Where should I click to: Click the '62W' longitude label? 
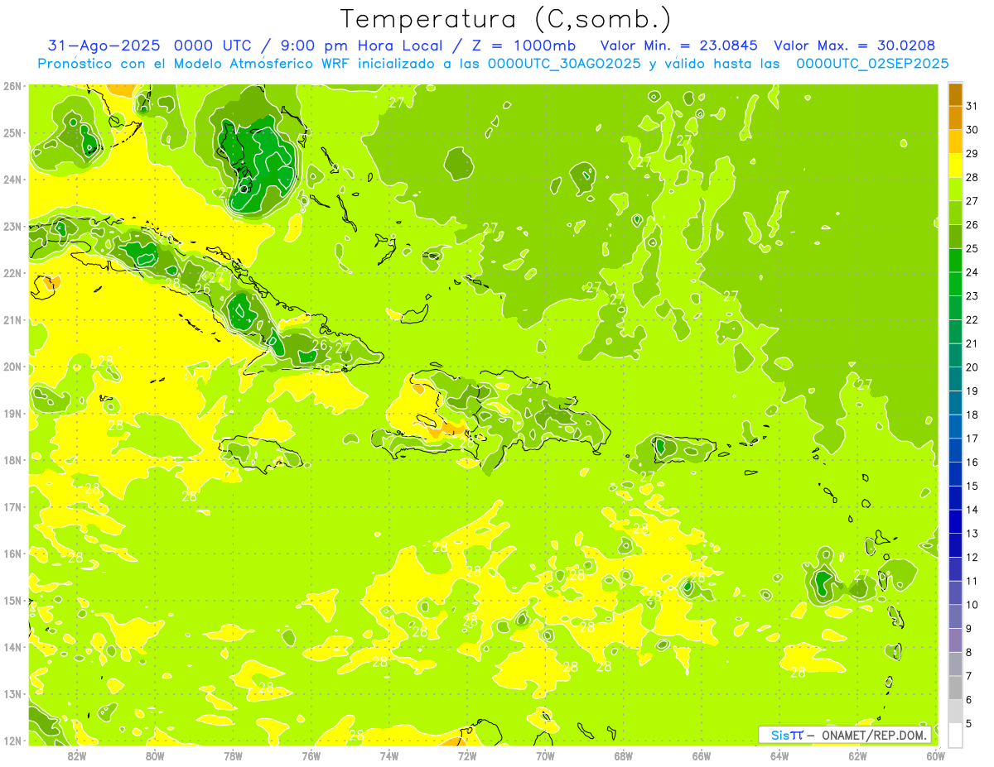tap(857, 755)
